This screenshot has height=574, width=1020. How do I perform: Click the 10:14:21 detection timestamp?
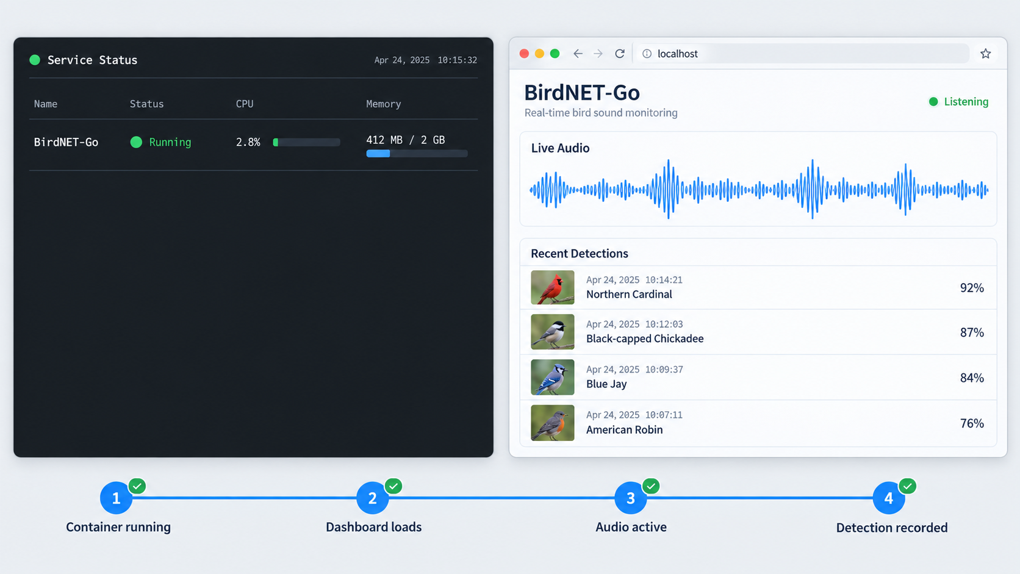click(x=664, y=280)
